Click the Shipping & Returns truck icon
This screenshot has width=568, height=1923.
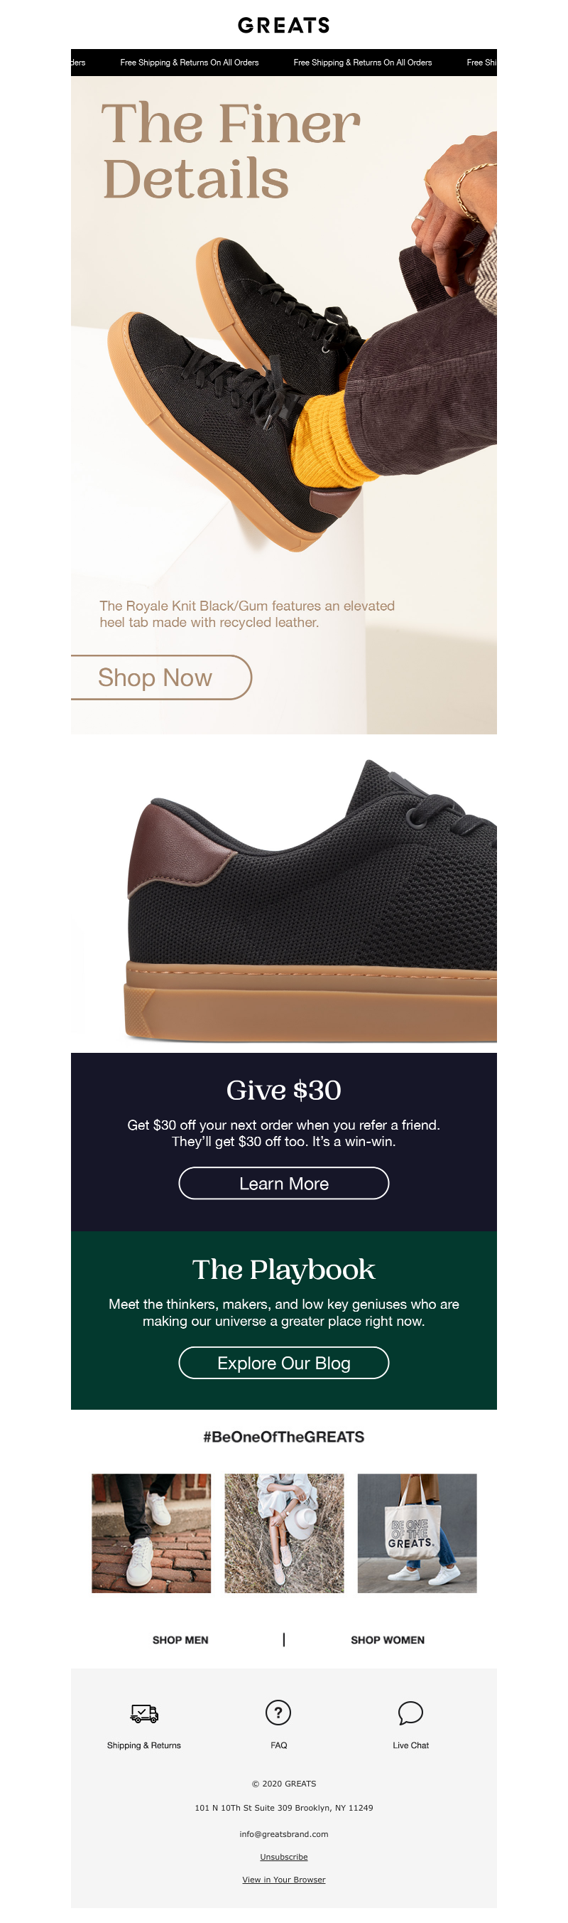pyautogui.click(x=144, y=1713)
